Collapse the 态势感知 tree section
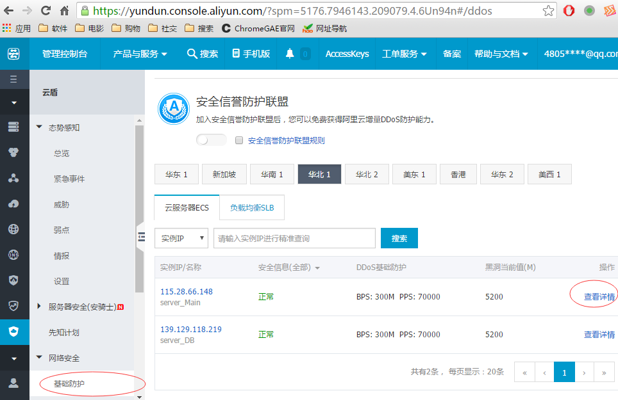 tap(39, 127)
